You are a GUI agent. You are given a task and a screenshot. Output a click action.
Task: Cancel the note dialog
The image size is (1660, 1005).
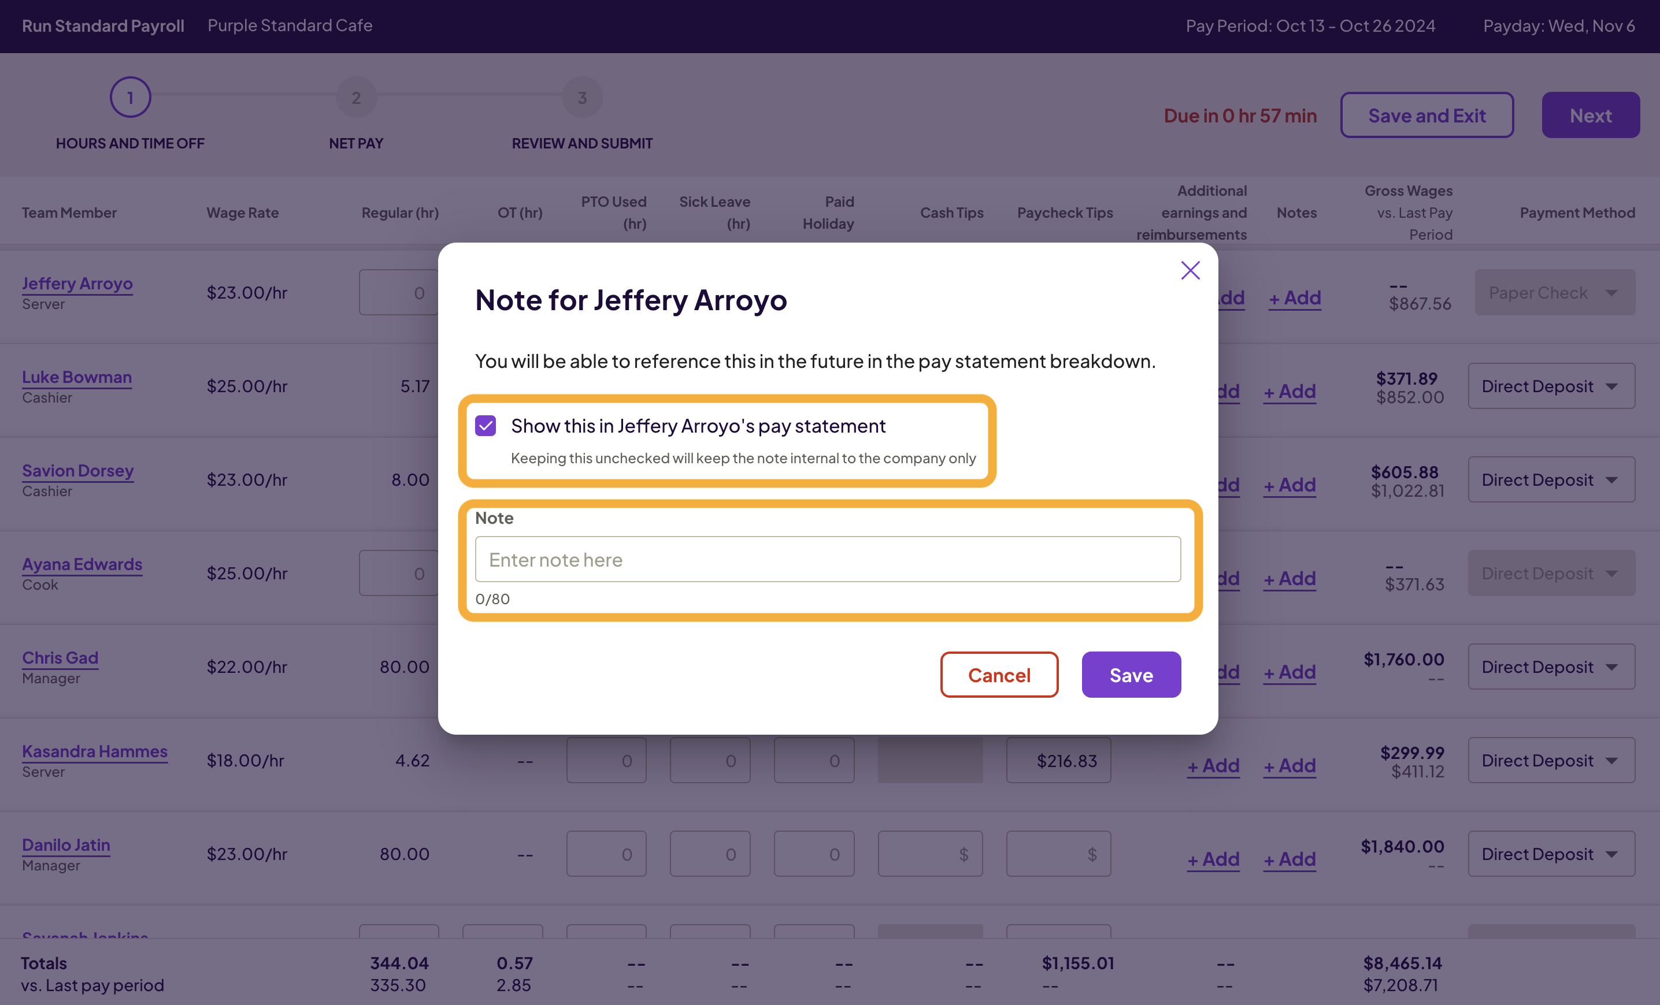click(999, 675)
